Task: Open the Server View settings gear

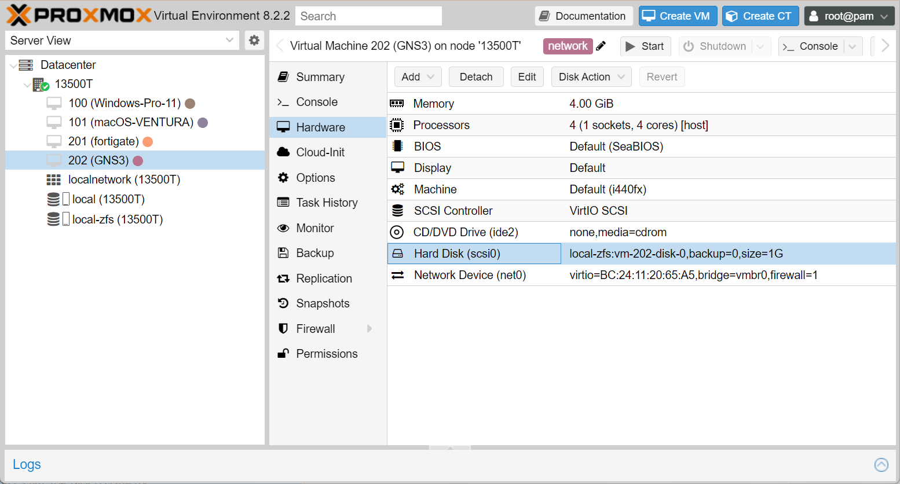Action: (x=254, y=40)
